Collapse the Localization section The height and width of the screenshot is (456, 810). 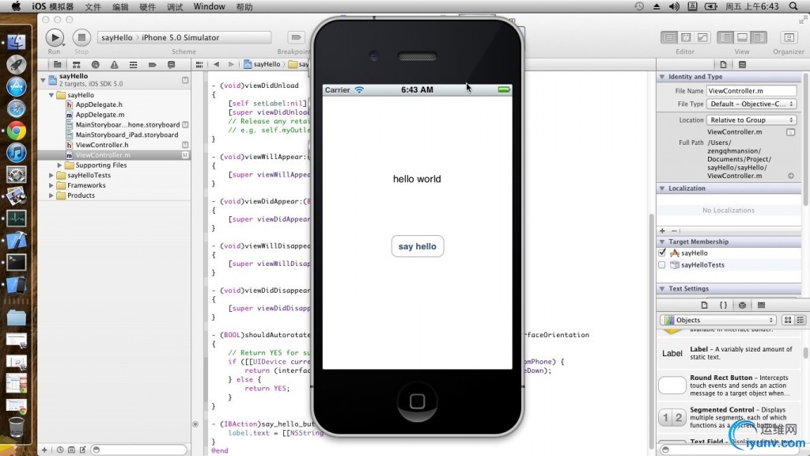click(x=662, y=188)
